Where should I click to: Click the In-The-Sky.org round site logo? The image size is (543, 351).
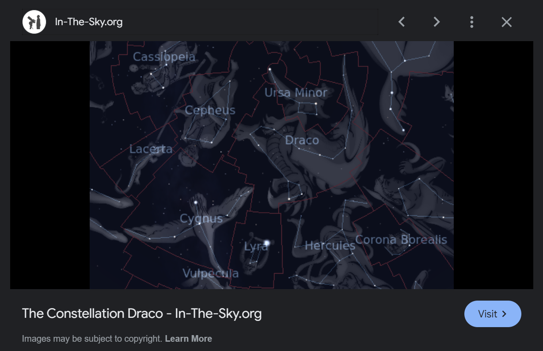click(34, 22)
